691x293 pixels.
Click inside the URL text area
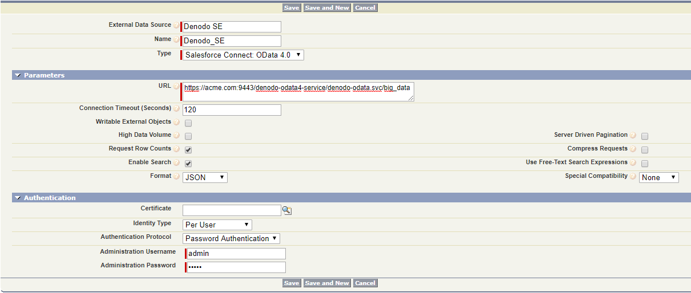pos(298,92)
